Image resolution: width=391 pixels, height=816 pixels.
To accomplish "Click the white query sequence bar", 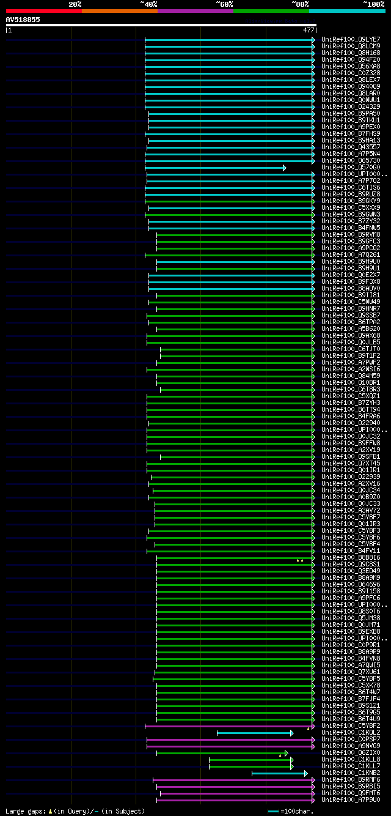I will click(x=161, y=25).
